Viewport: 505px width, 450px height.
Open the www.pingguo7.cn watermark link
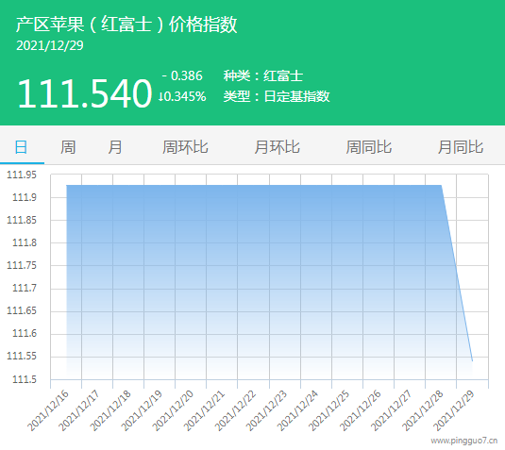click(x=464, y=441)
